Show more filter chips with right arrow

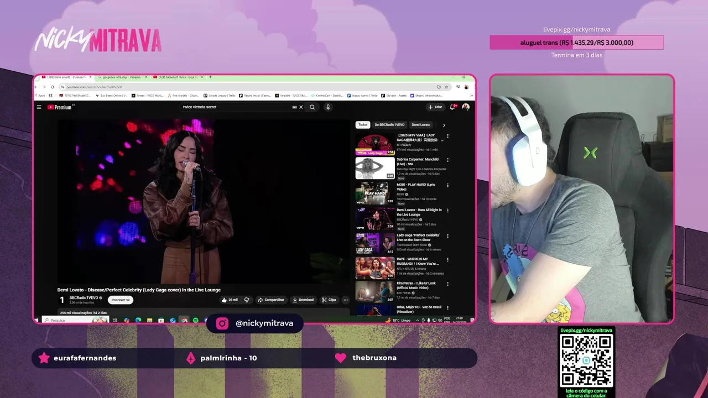point(444,125)
